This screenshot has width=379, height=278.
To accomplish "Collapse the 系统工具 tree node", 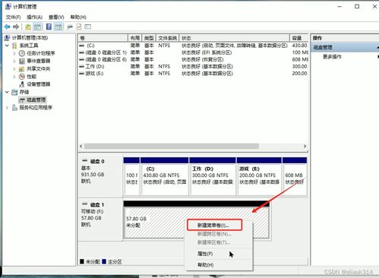I will coord(7,46).
